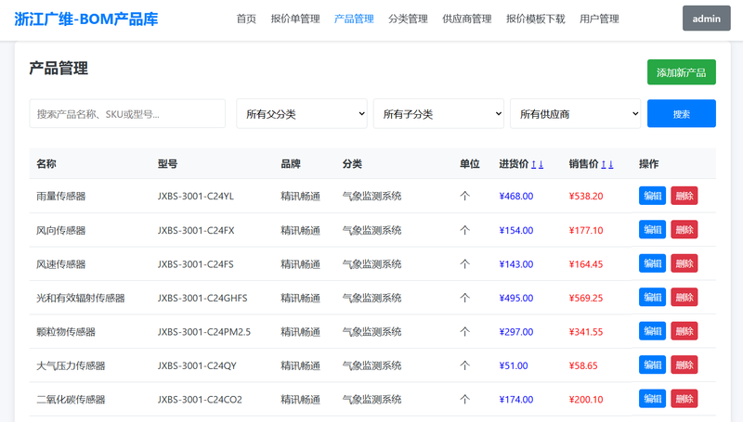The height and width of the screenshot is (422, 743).
Task: Open the 所有父分类 dropdown
Action: [302, 114]
